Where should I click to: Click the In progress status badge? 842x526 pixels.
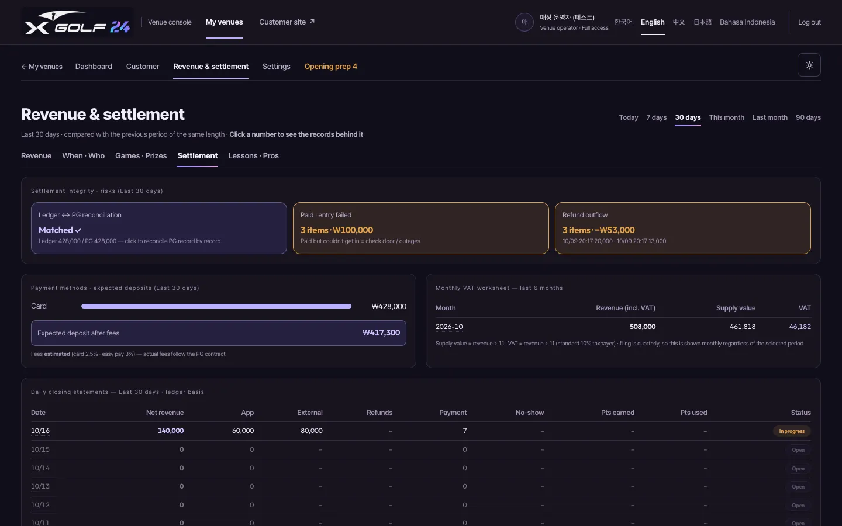[x=792, y=431]
